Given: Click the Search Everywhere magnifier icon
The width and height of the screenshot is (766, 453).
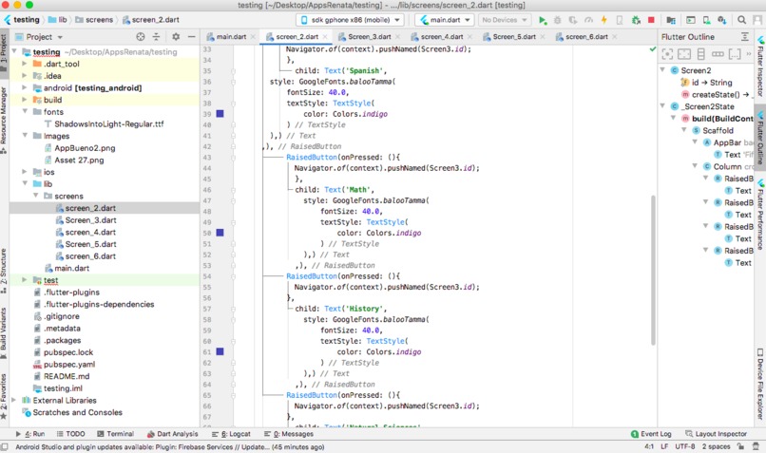Looking at the screenshot, I should 741,20.
